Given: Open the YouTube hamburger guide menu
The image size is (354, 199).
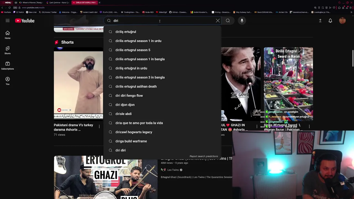Looking at the screenshot, I should pos(7,21).
